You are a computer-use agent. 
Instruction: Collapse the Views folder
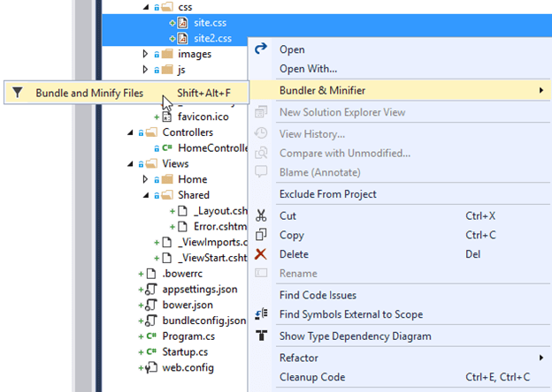pos(131,163)
